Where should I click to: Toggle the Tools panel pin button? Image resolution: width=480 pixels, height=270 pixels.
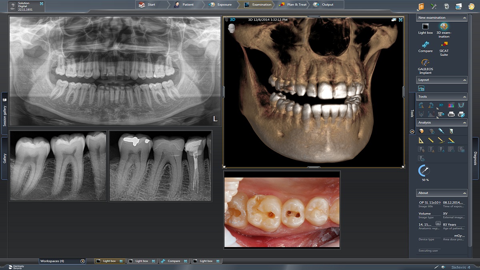(x=412, y=132)
